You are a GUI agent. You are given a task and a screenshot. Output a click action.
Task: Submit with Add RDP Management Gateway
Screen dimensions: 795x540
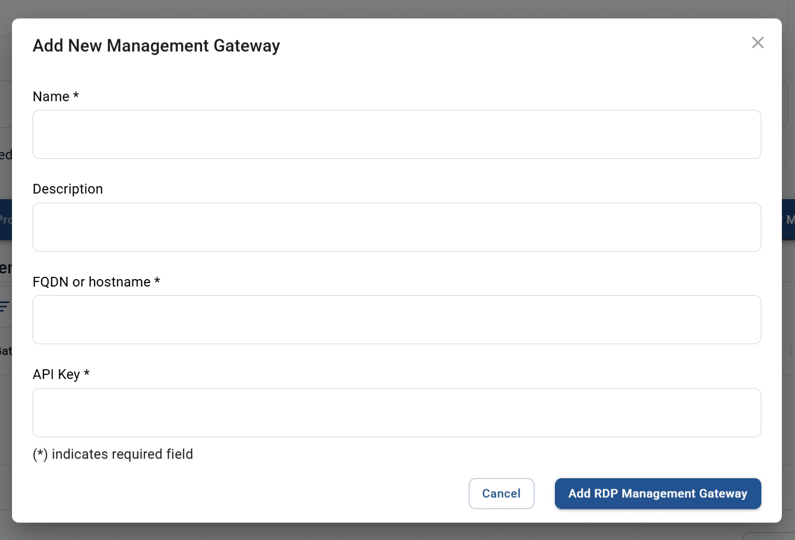coord(658,493)
